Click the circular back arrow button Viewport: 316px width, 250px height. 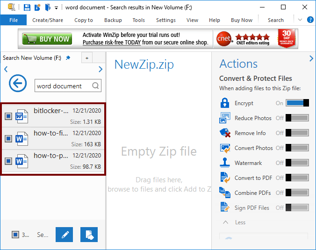[x=18, y=83]
